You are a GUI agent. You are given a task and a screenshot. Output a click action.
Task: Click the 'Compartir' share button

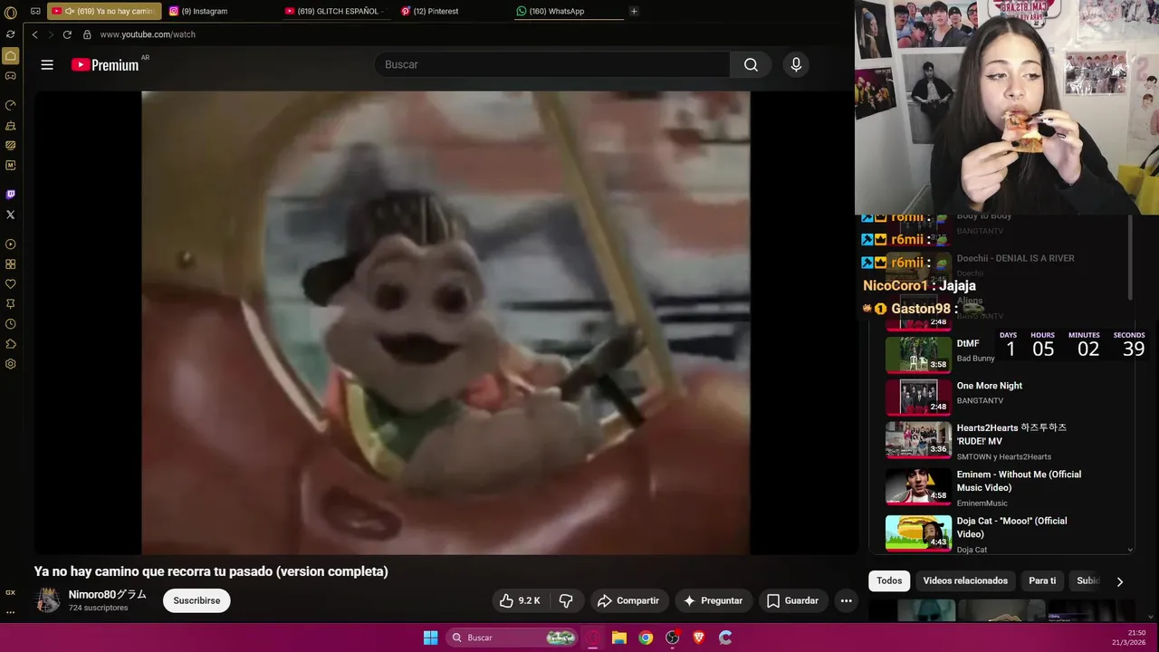coord(628,600)
